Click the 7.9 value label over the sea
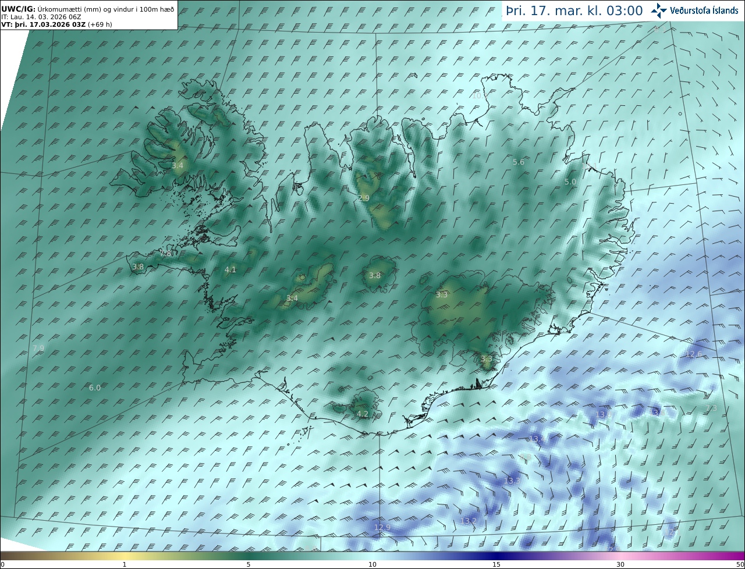The width and height of the screenshot is (745, 569). click(x=38, y=348)
